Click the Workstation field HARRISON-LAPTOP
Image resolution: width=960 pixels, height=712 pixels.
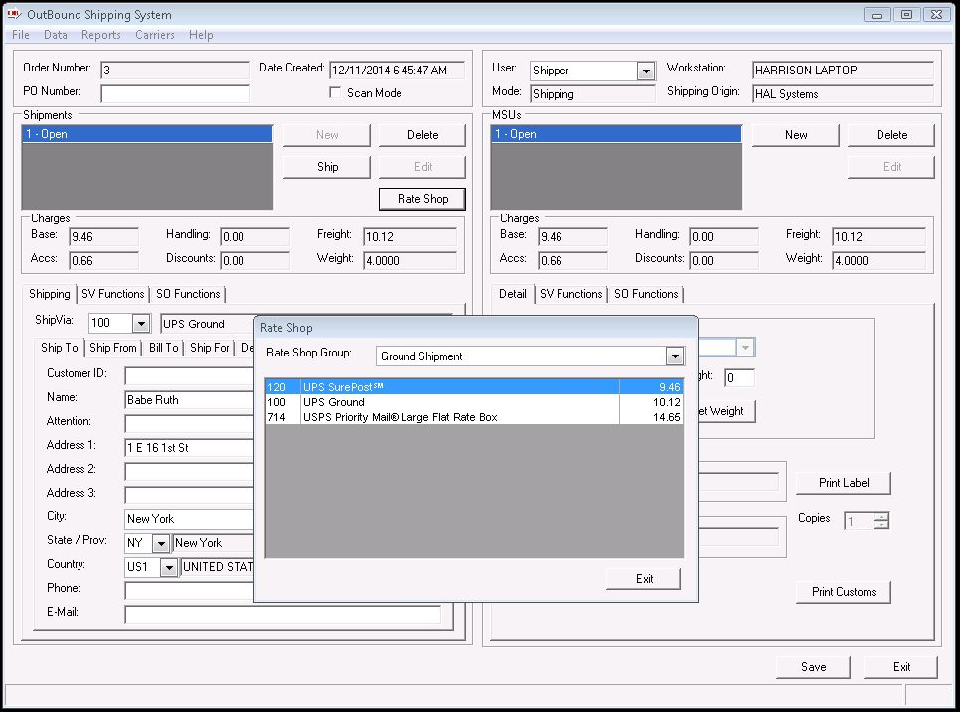[843, 70]
